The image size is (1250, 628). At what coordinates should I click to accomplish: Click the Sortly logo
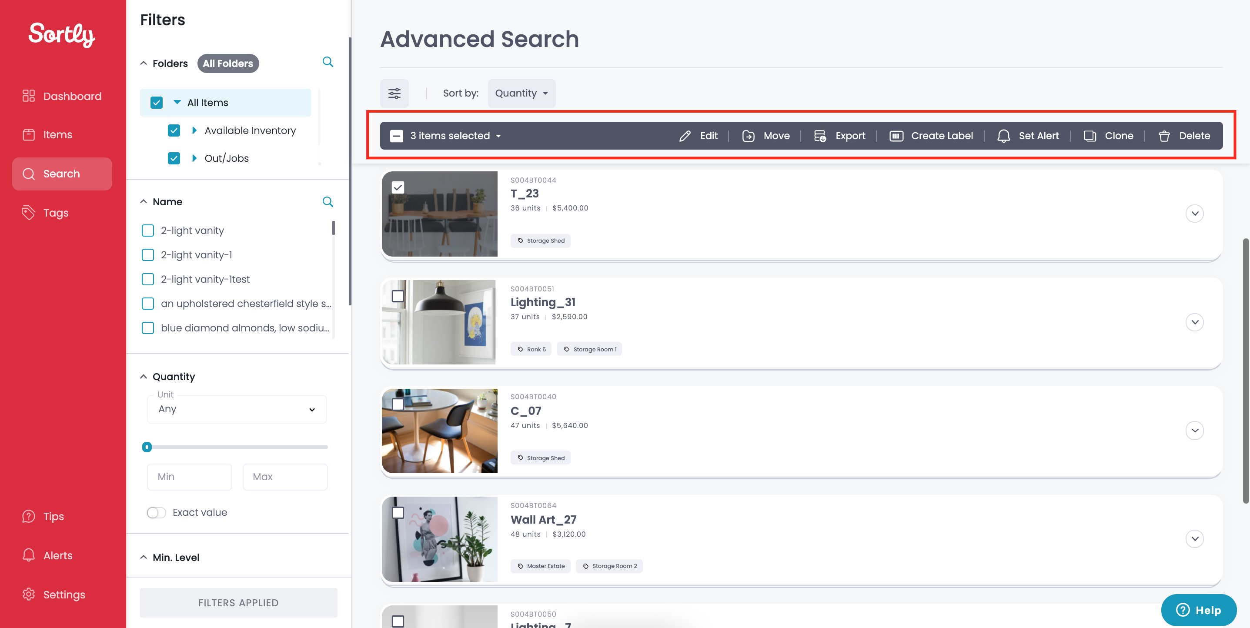[x=62, y=35]
